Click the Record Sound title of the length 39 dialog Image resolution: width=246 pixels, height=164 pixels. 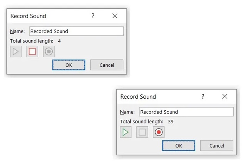coord(138,97)
